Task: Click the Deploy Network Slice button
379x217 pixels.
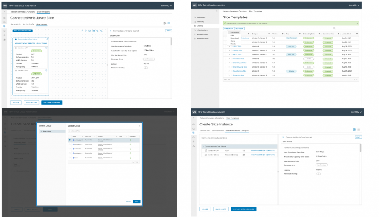Action: point(244,209)
